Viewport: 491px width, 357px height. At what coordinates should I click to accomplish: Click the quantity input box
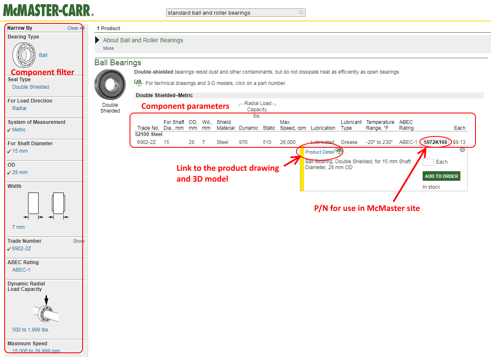pos(428,162)
